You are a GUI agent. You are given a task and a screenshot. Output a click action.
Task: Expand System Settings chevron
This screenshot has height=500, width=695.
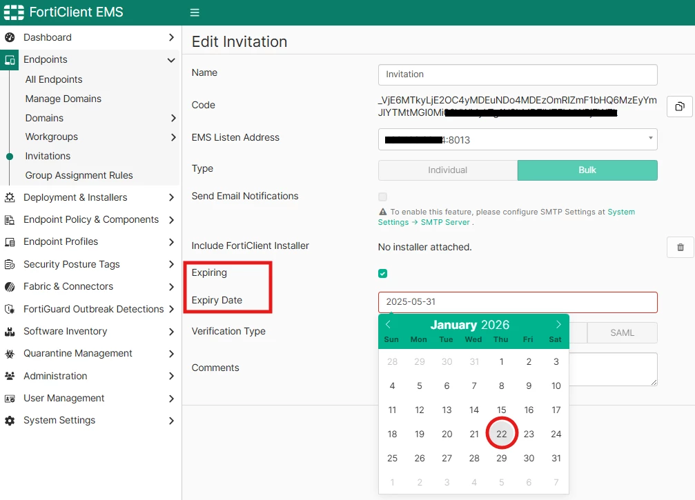pyautogui.click(x=172, y=420)
